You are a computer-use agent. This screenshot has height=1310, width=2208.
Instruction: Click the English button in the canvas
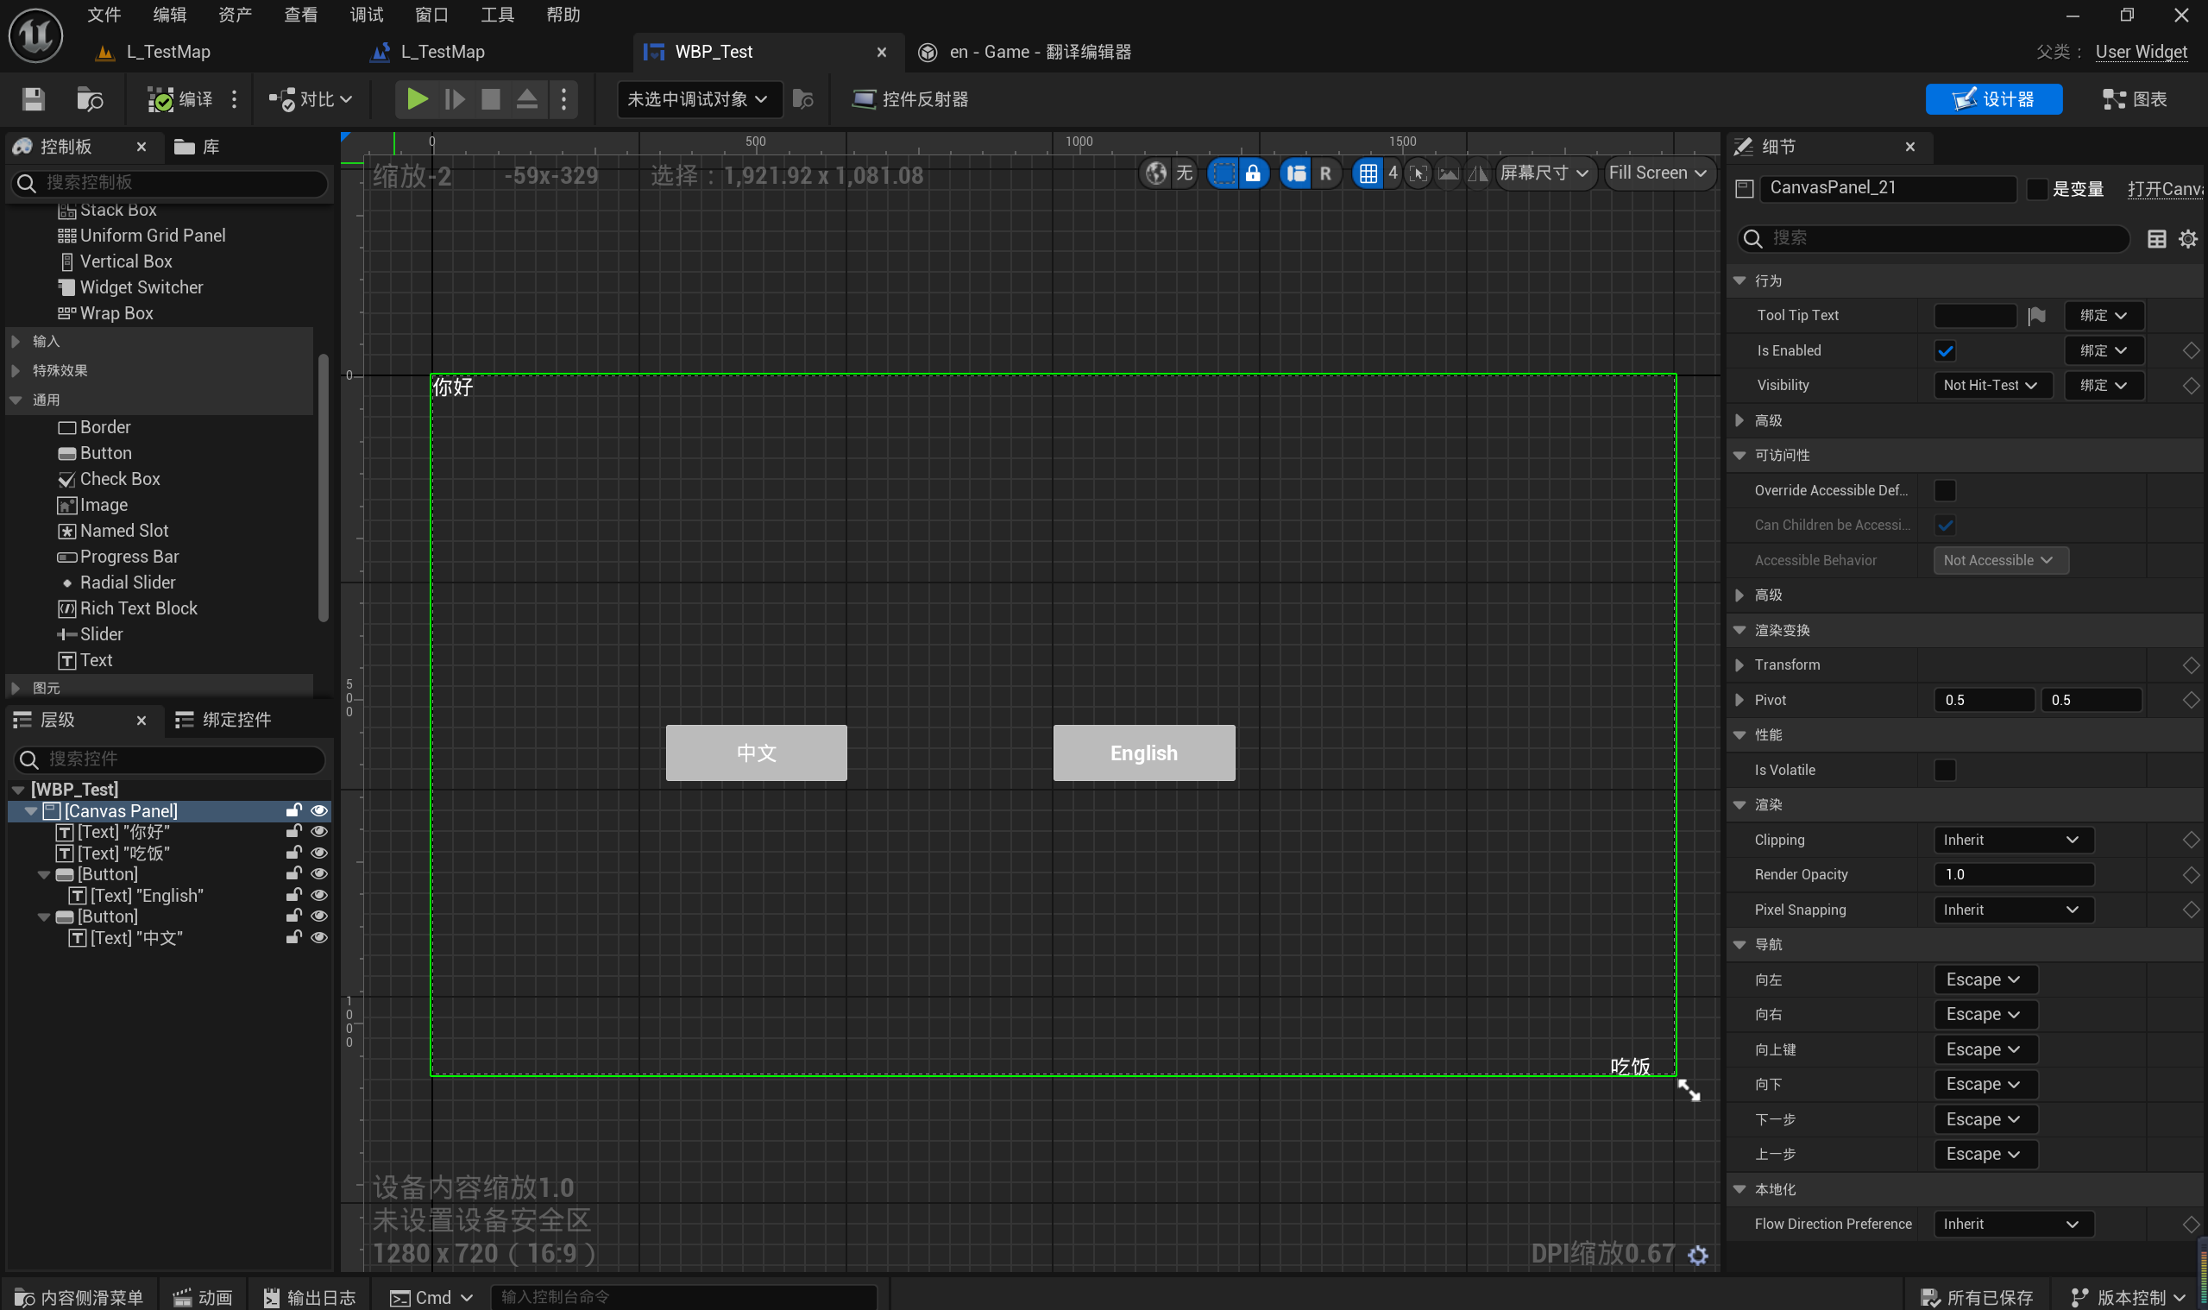(x=1143, y=753)
